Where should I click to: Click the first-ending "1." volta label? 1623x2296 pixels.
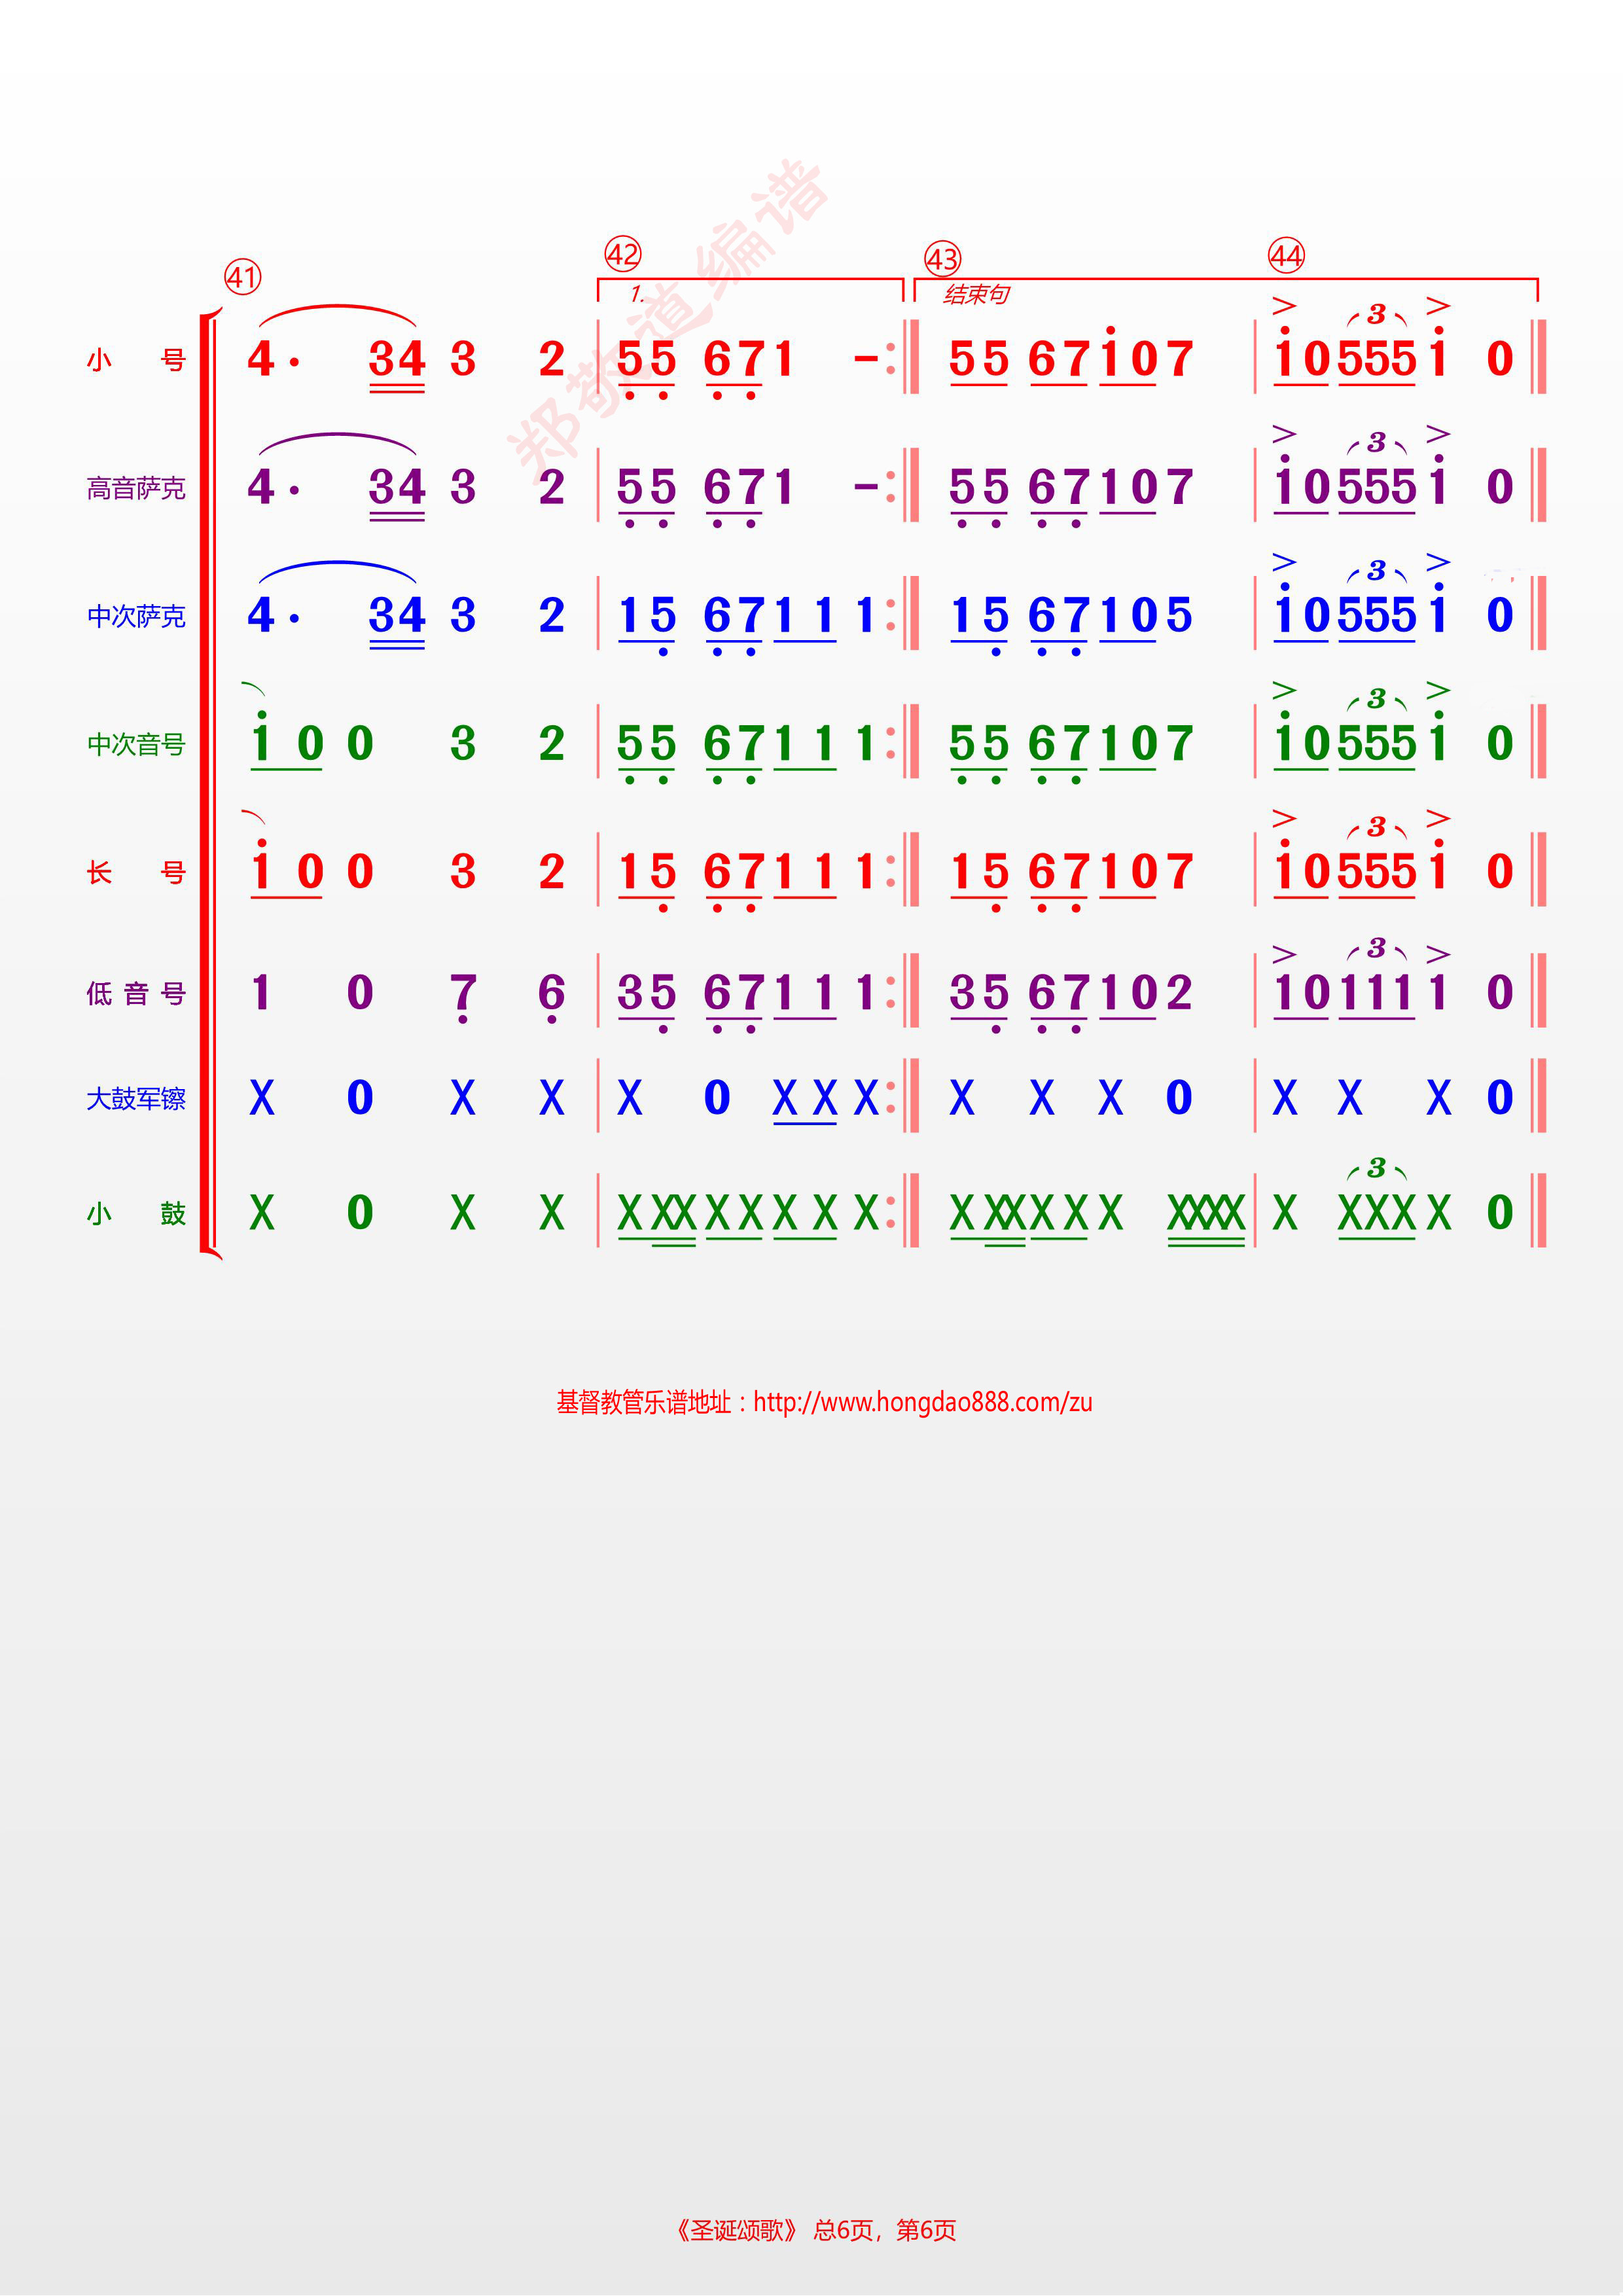[638, 294]
